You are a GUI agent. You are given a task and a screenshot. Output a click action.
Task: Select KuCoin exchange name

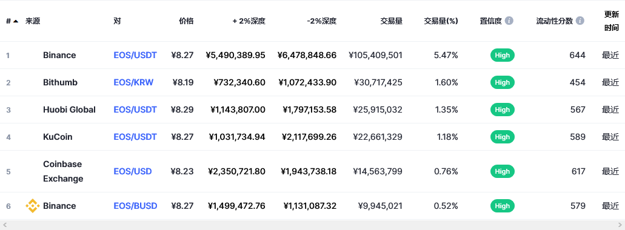click(x=58, y=137)
